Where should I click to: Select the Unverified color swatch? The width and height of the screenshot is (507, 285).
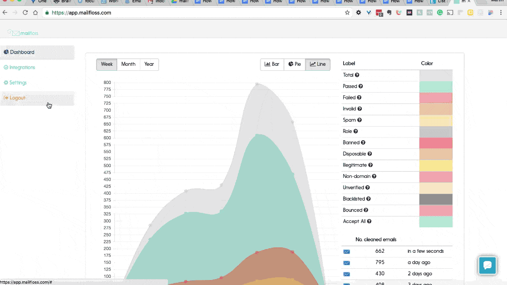(x=436, y=188)
